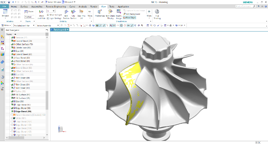Open the Menu dropdown
The image size is (268, 144).
tap(6, 25)
